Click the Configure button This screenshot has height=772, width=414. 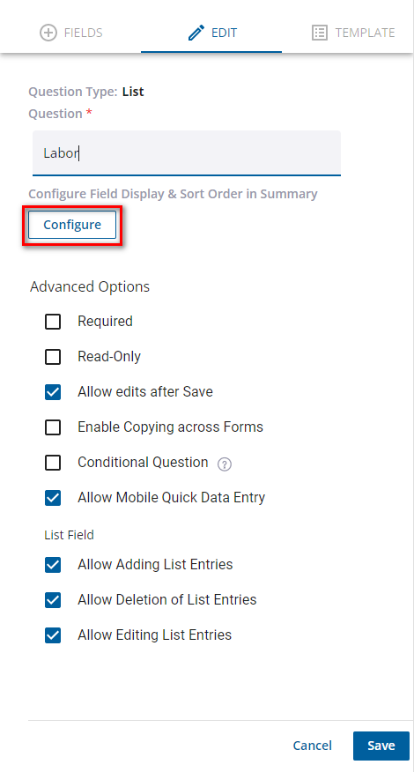click(x=72, y=225)
